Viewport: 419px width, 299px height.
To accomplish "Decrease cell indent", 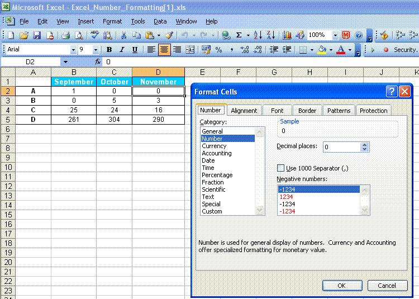I will [274, 50].
